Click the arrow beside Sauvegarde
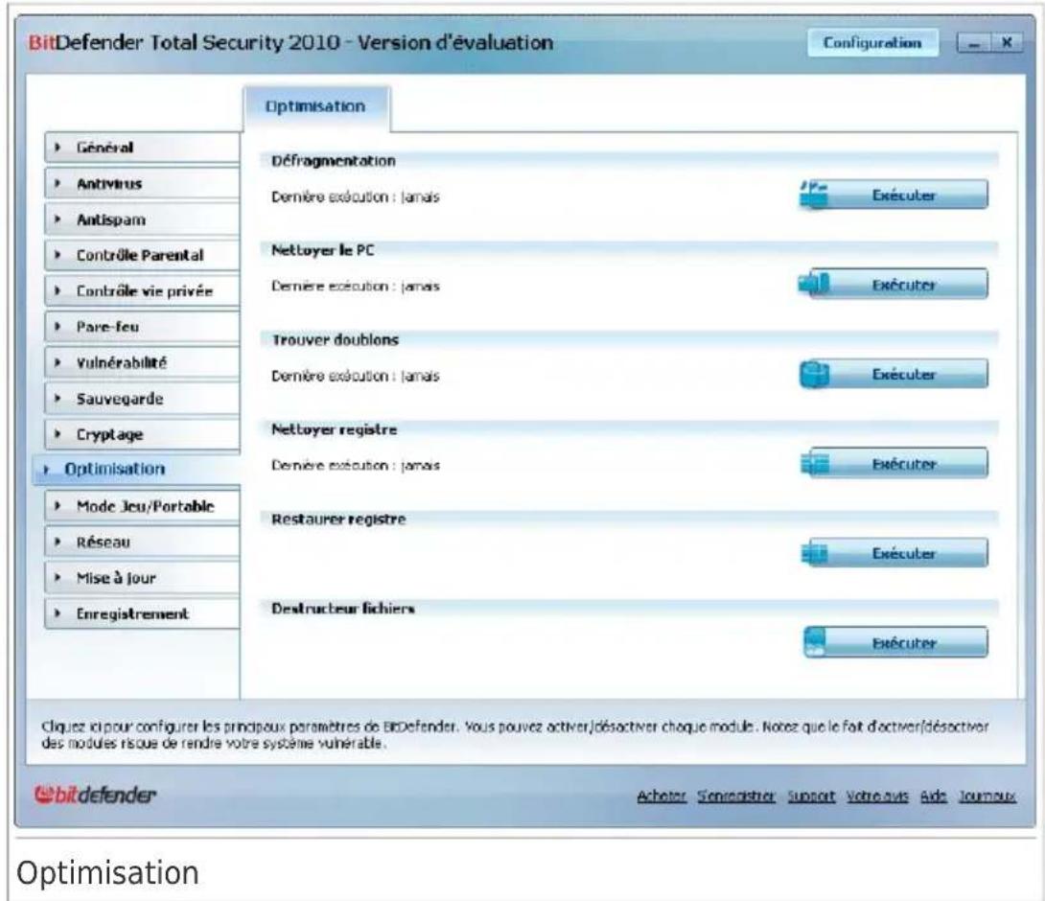 coord(58,399)
